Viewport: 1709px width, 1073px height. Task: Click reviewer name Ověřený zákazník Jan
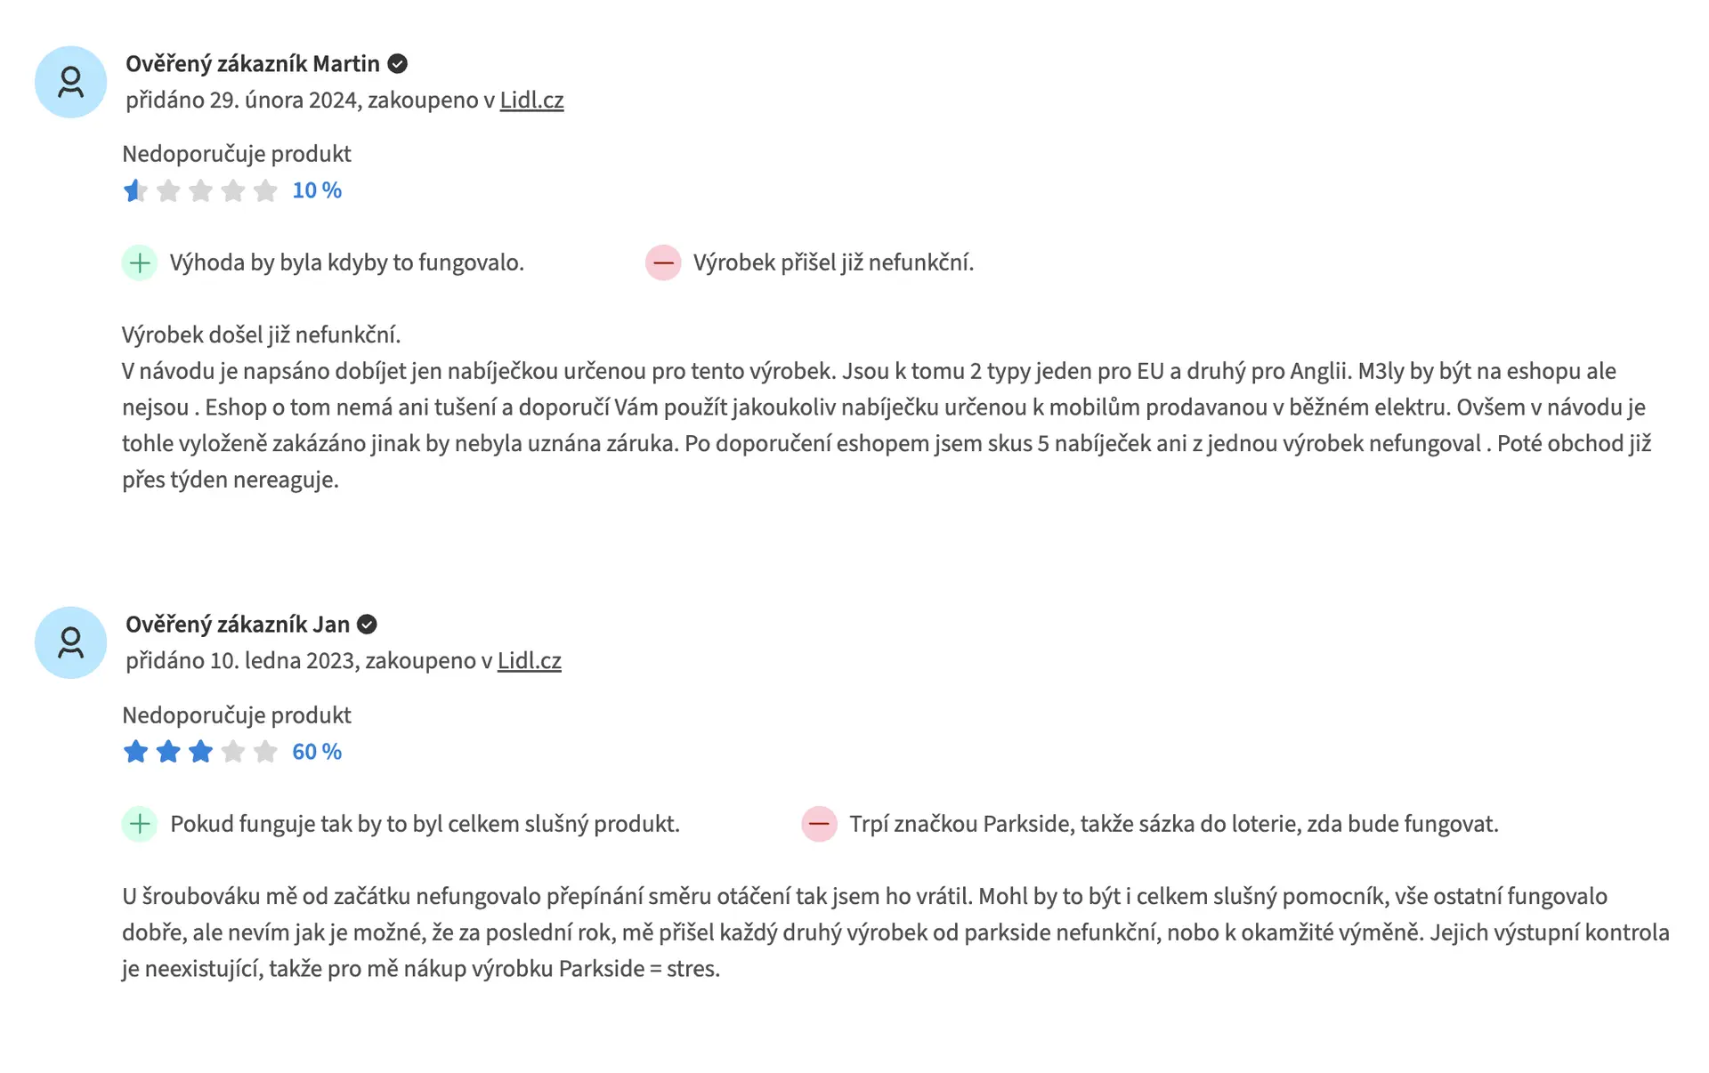coord(238,625)
